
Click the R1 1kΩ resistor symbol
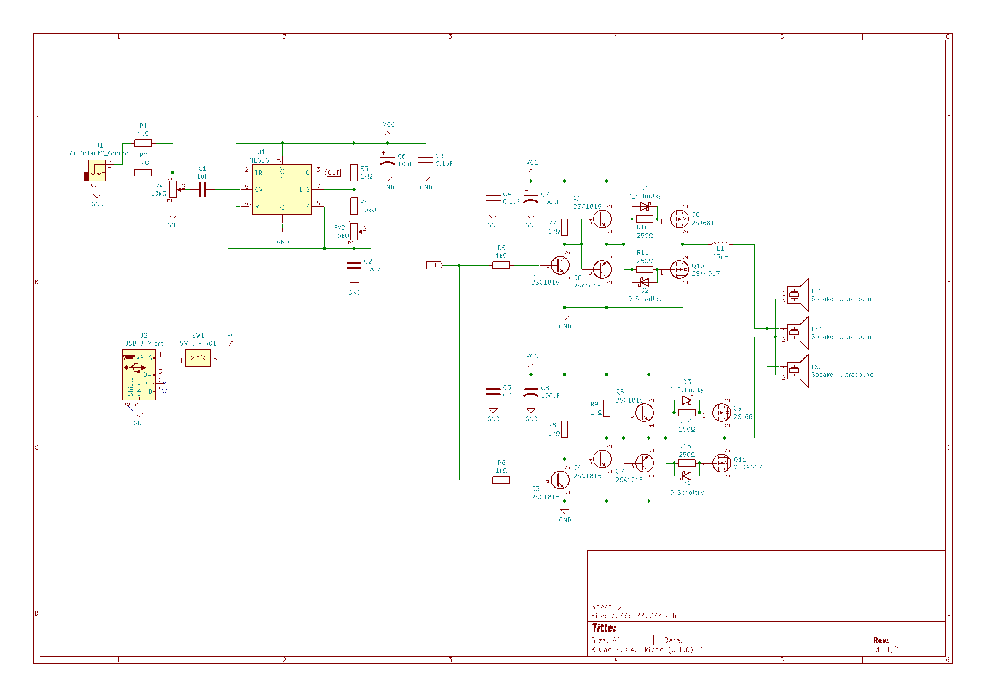point(143,143)
